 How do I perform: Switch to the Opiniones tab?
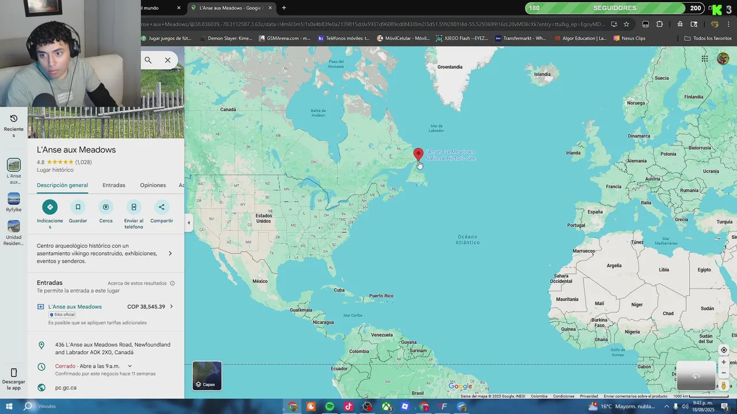coord(153,185)
